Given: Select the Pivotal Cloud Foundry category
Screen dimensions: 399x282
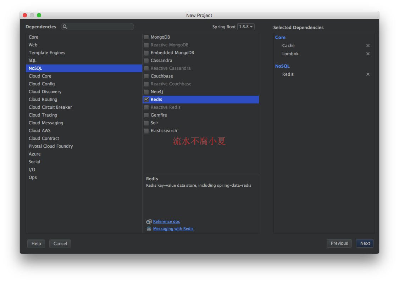Looking at the screenshot, I should [x=84, y=146].
